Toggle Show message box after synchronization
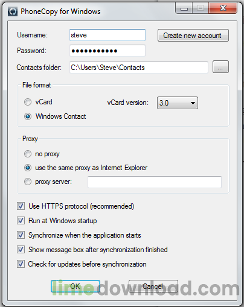This screenshot has height=307, width=244. [x=21, y=250]
